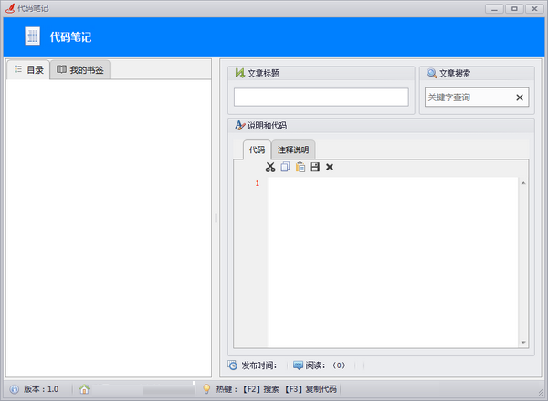The height and width of the screenshot is (401, 548).
Task: Open the 我的书签 tab
Action: (80, 70)
